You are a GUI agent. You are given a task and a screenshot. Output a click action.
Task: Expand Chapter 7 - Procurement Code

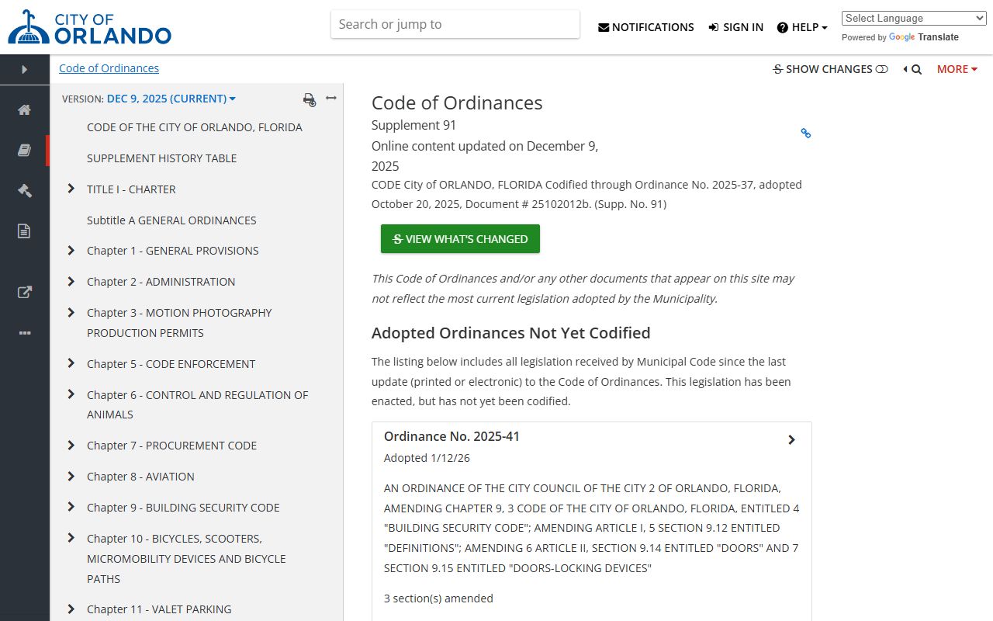(71, 445)
